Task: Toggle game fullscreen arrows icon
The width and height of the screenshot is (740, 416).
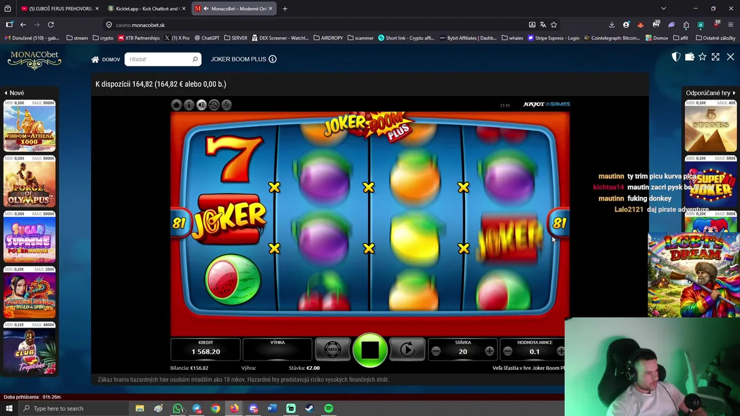Action: [716, 57]
